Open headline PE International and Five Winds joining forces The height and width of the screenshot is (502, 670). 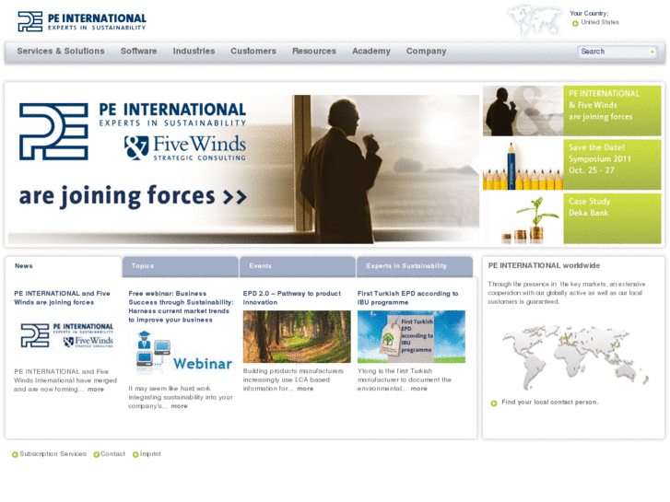click(62, 298)
